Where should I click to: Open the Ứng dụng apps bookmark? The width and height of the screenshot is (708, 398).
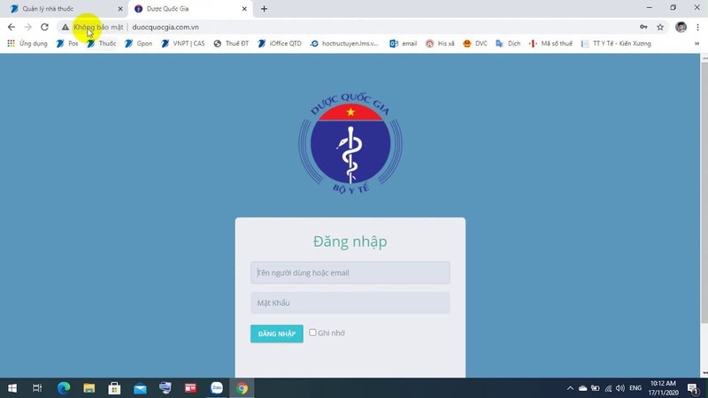point(27,43)
